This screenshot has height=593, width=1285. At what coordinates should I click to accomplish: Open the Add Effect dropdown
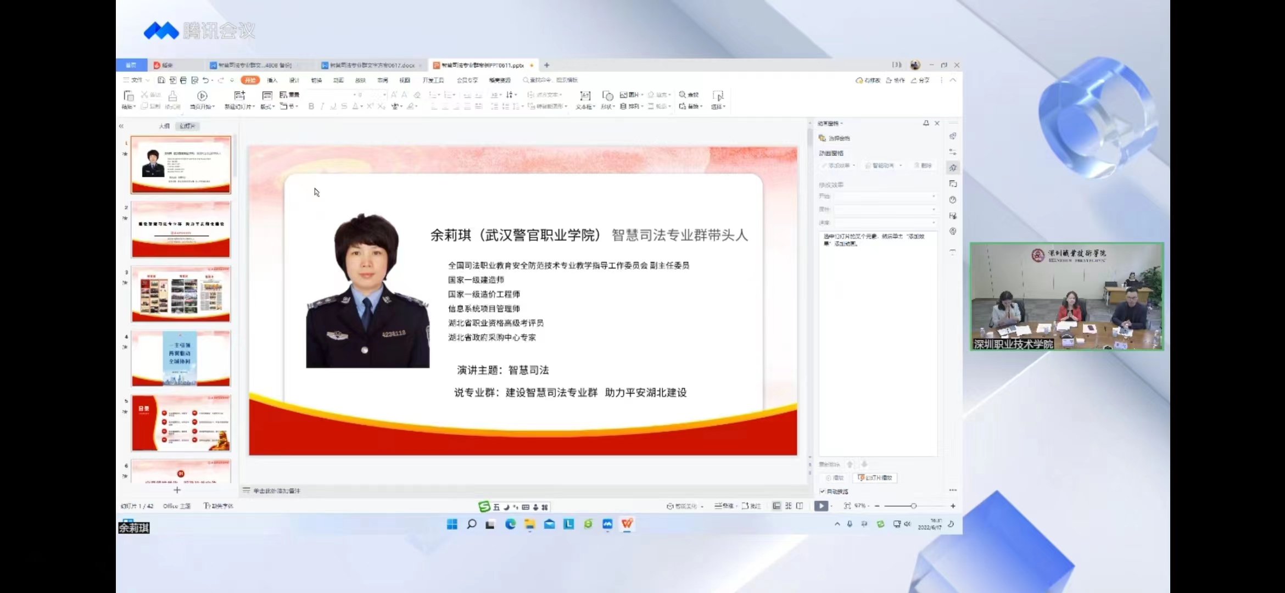tap(838, 165)
